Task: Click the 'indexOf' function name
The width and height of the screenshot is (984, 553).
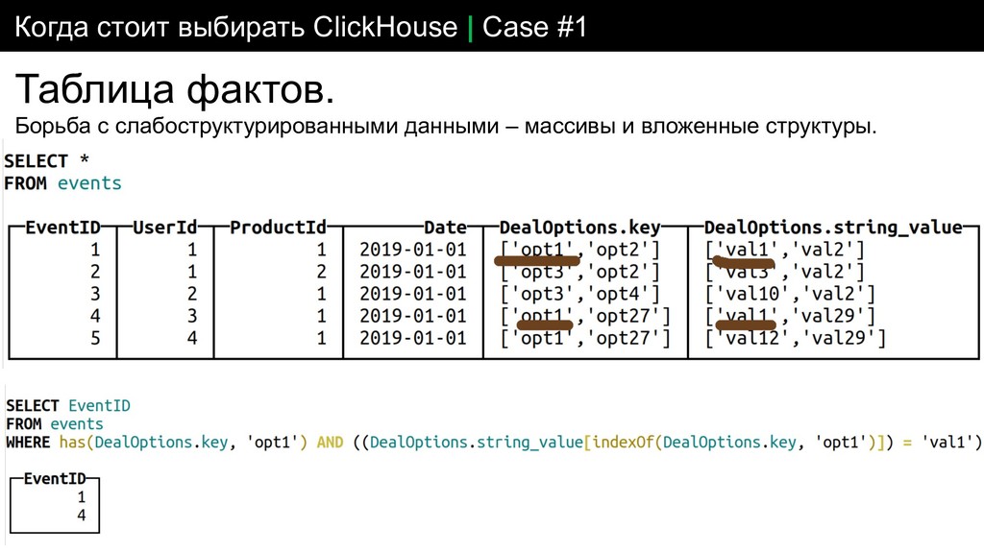Action: tap(625, 442)
